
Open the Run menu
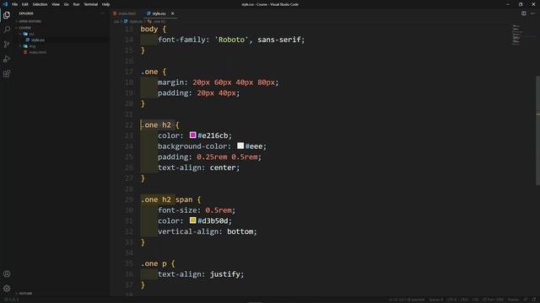click(77, 4)
